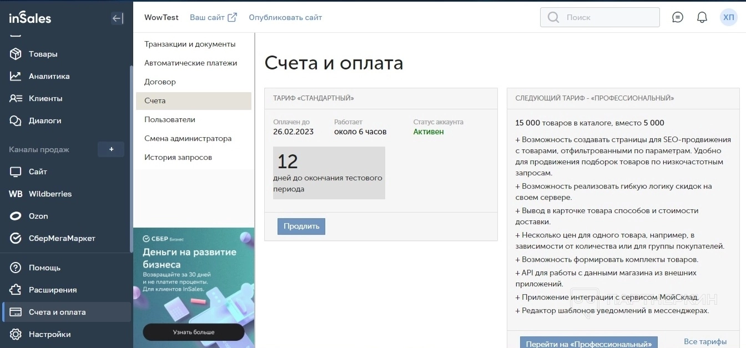This screenshot has width=746, height=348.
Task: Collapse the sidebar with the arrow icon
Action: [x=117, y=18]
